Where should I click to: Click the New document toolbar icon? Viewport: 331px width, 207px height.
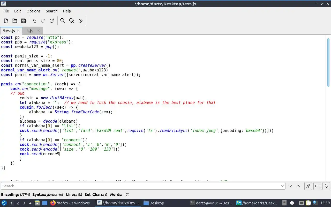[x=6, y=21]
